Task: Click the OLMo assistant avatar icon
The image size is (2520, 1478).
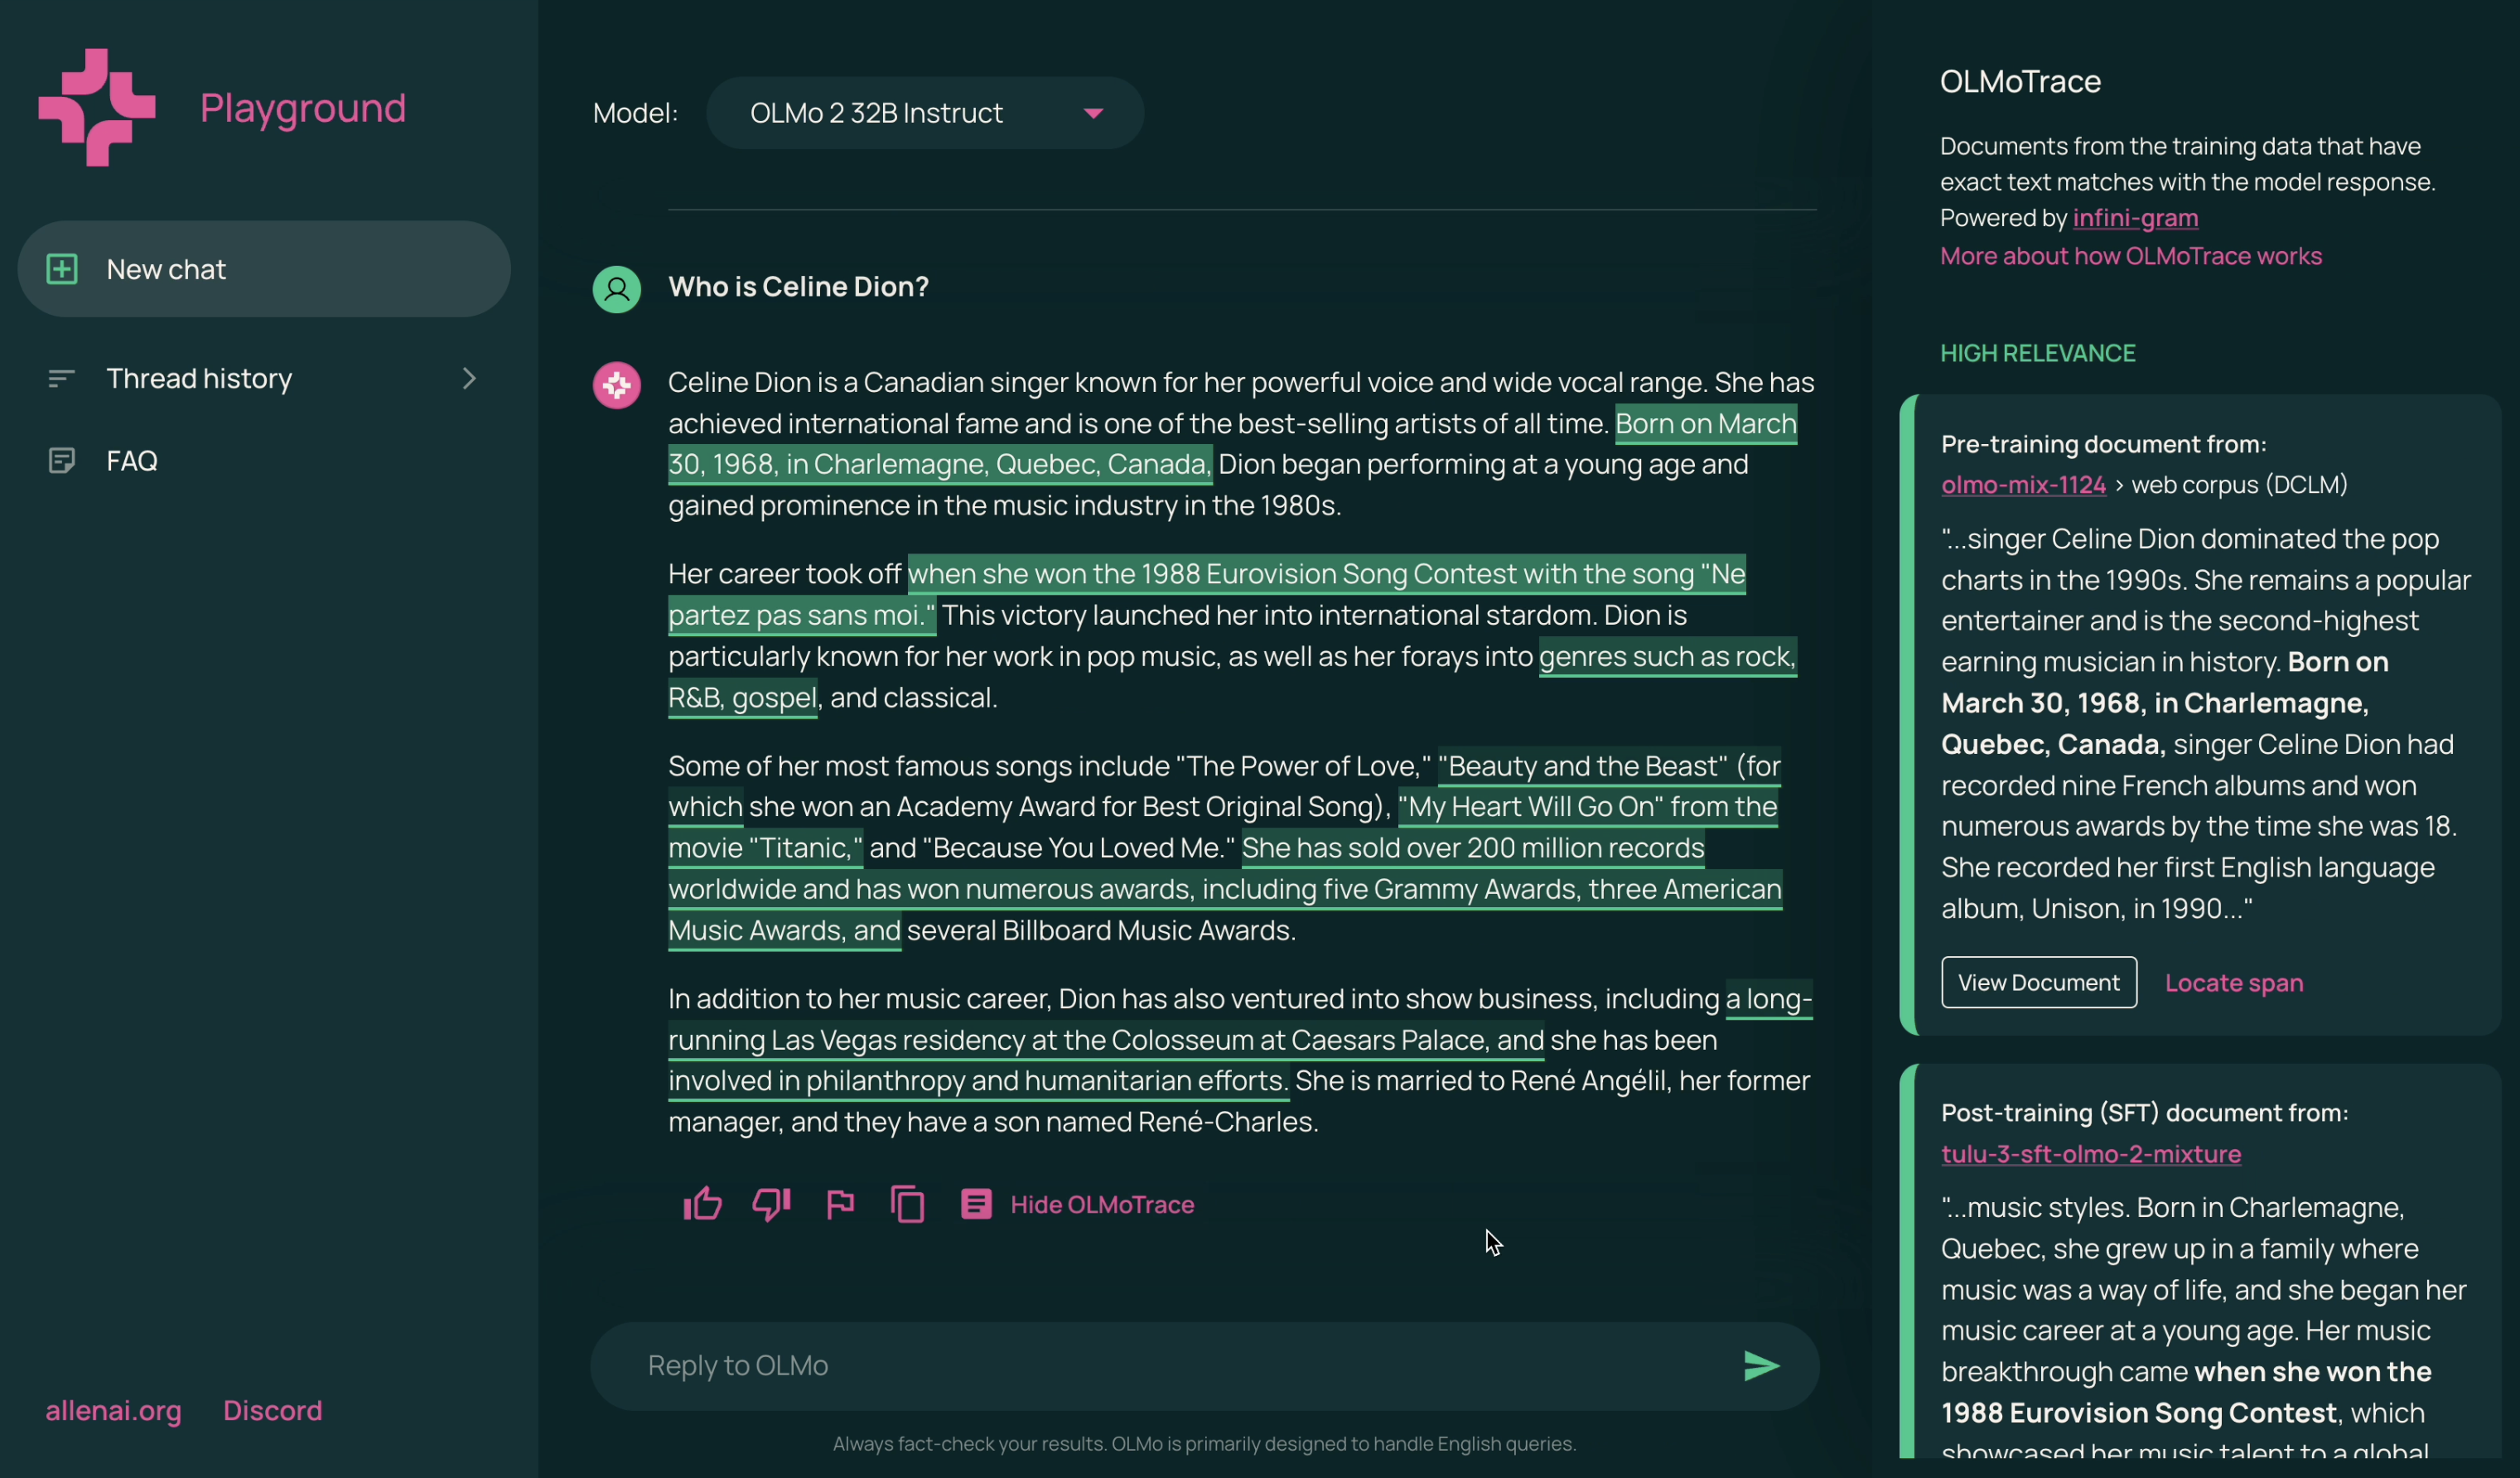Action: click(617, 385)
